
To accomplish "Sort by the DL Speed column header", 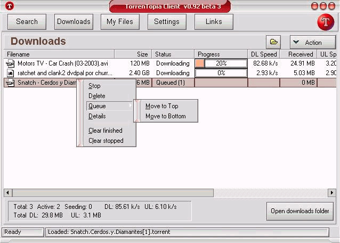I will tap(264, 54).
